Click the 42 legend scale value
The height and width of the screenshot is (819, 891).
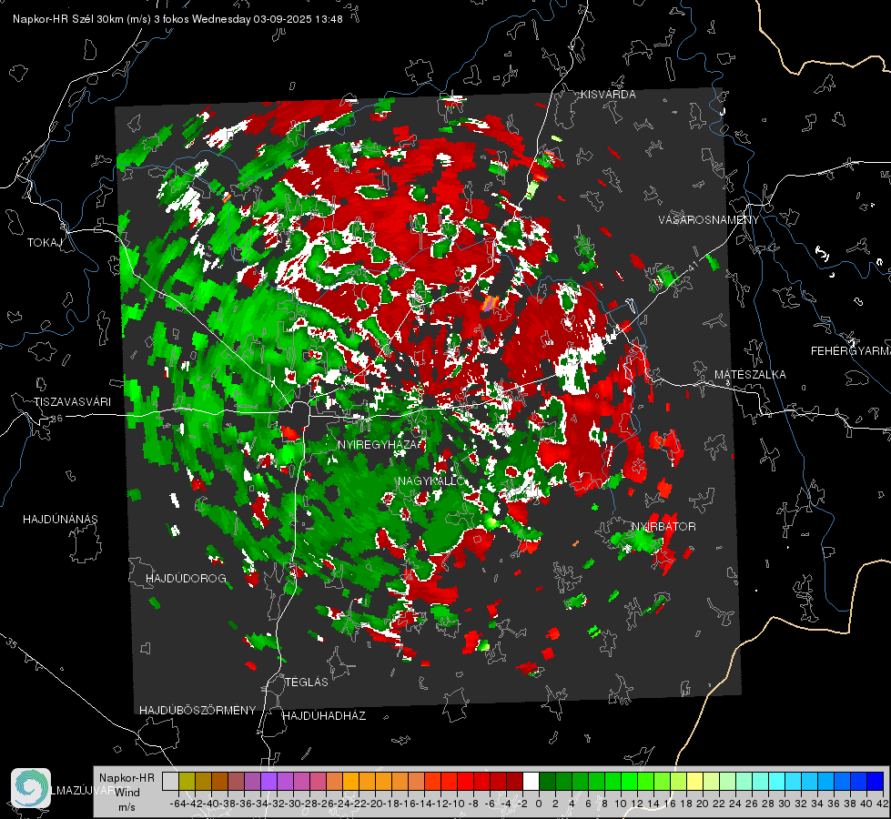883,804
